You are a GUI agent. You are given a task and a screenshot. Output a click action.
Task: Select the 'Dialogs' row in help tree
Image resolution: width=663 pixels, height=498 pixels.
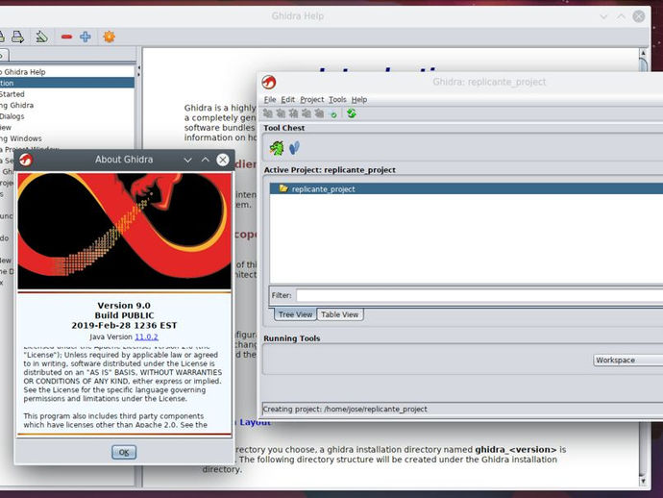67,116
